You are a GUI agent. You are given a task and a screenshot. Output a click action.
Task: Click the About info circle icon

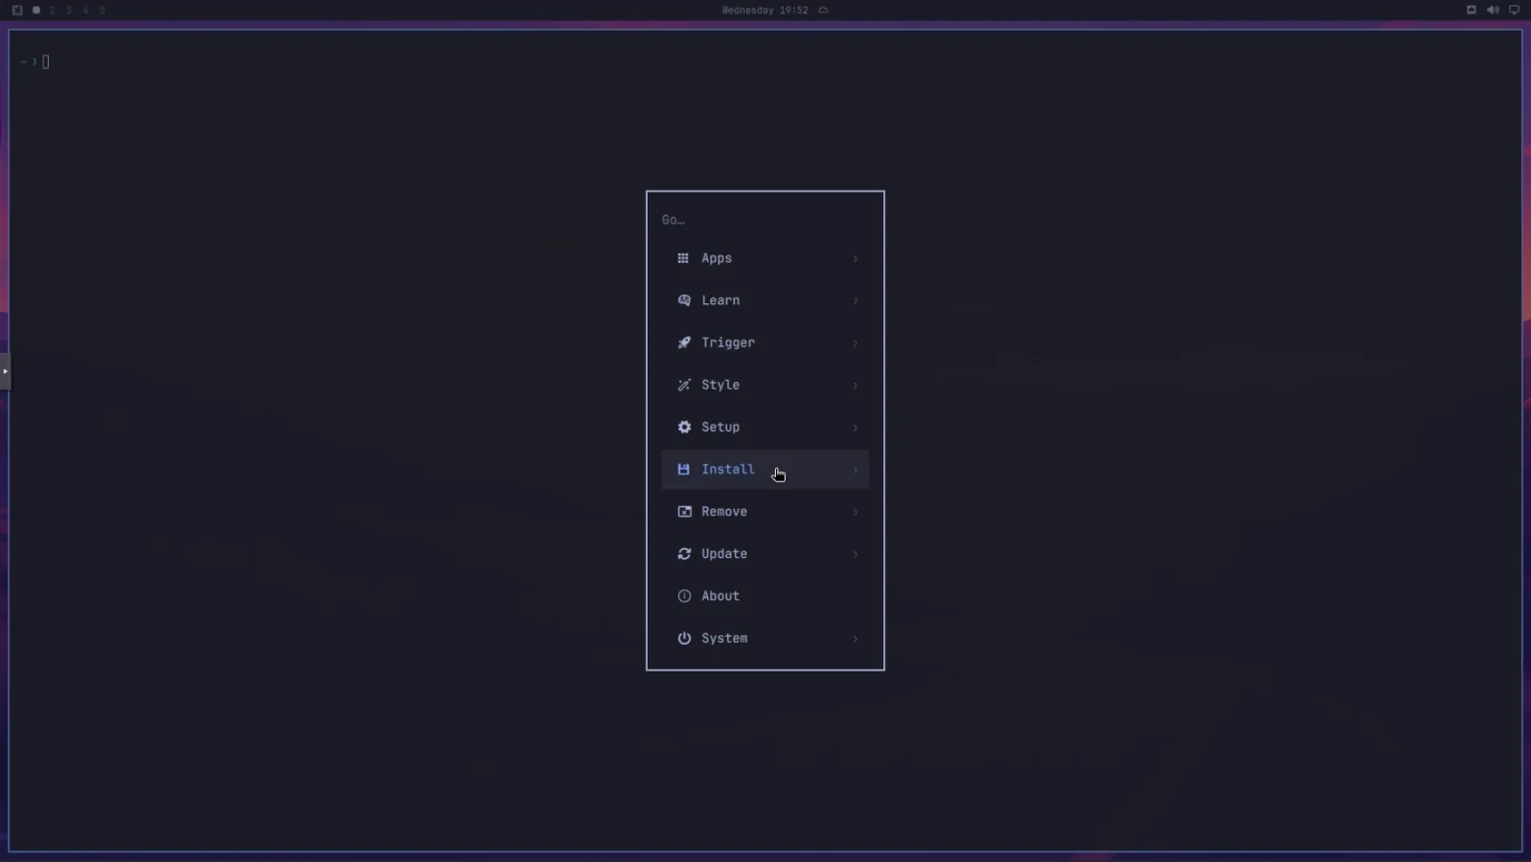point(683,595)
